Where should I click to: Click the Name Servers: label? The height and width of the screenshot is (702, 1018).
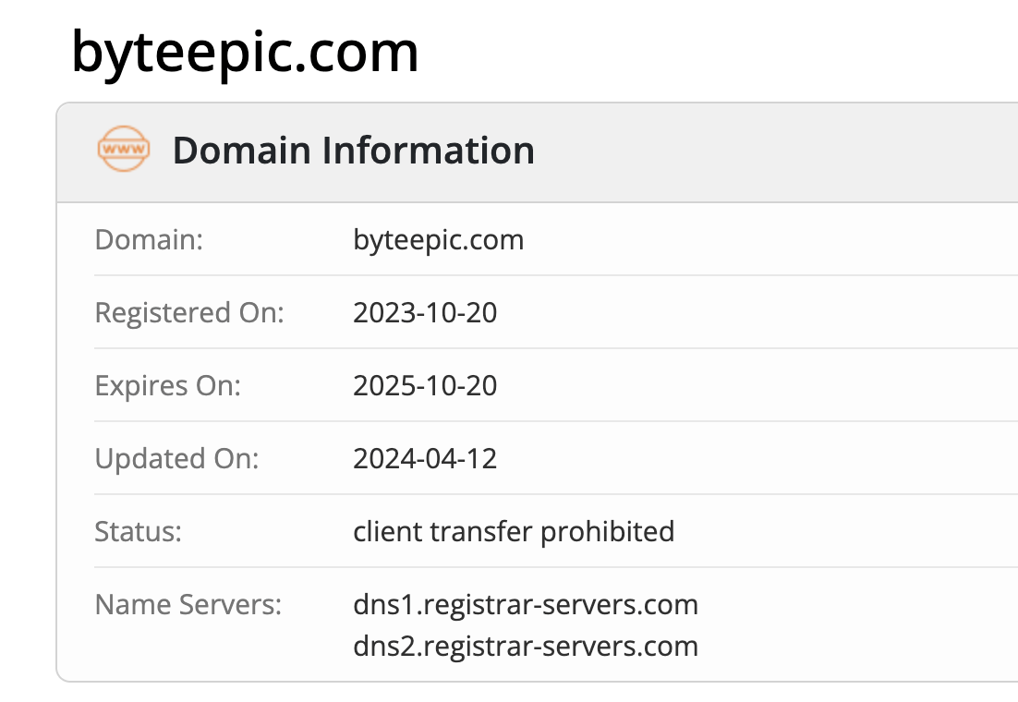click(x=188, y=605)
